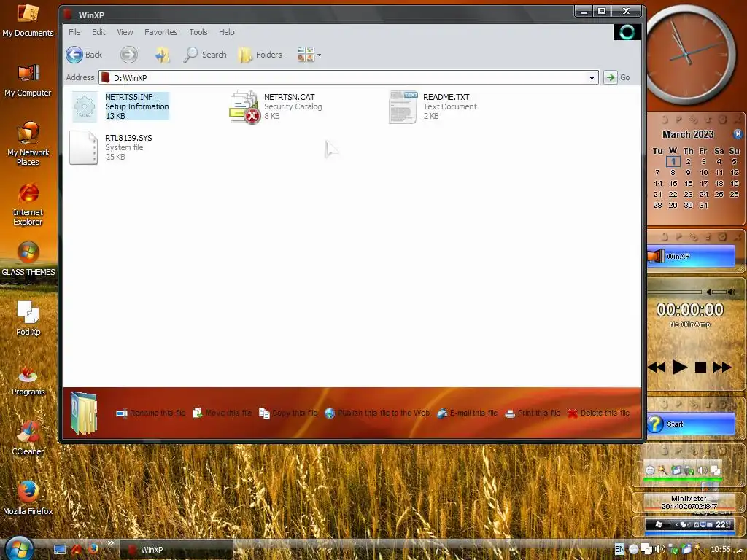Open the Views dropdown arrow
Image resolution: width=747 pixels, height=560 pixels.
pyautogui.click(x=320, y=55)
